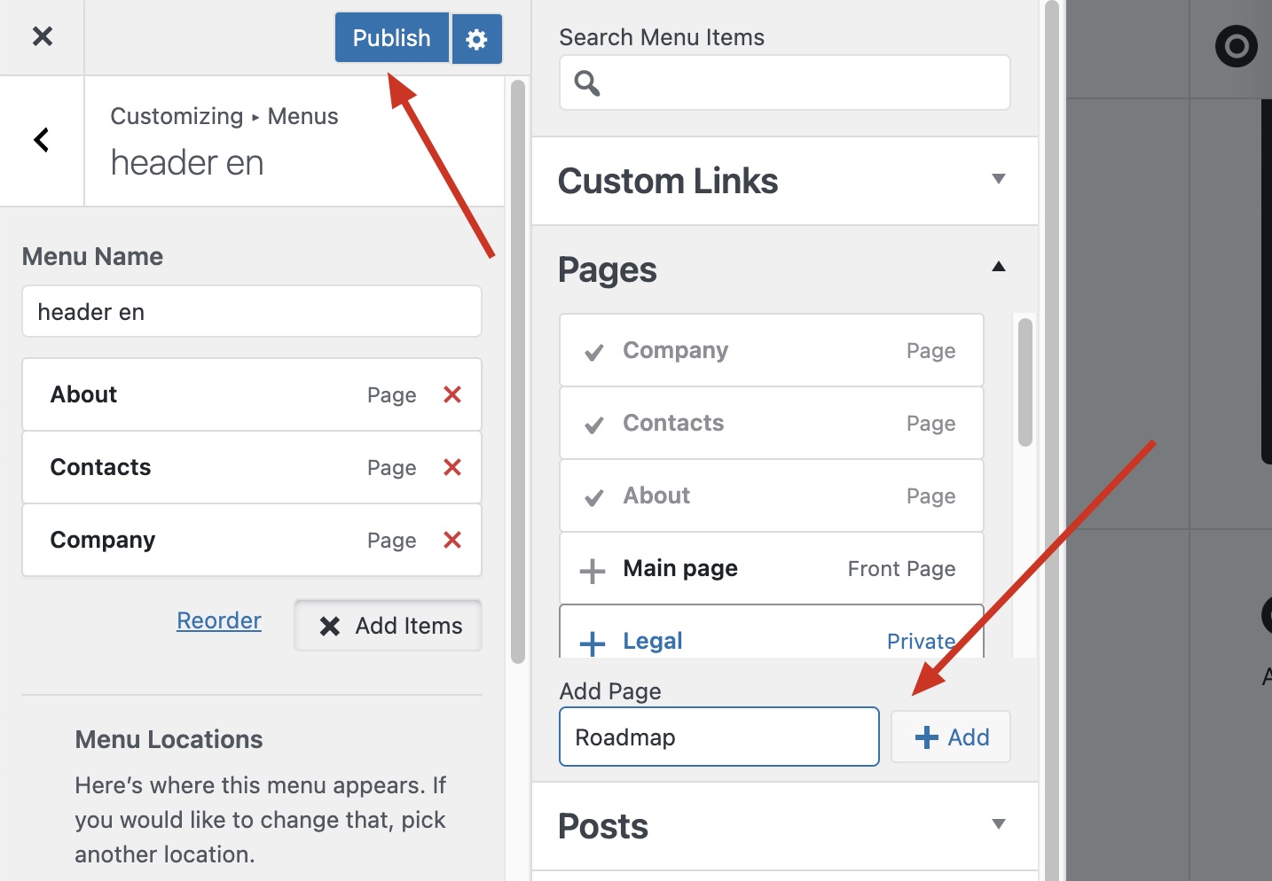Add Legal page using plus icon
The image size is (1272, 881).
592,642
